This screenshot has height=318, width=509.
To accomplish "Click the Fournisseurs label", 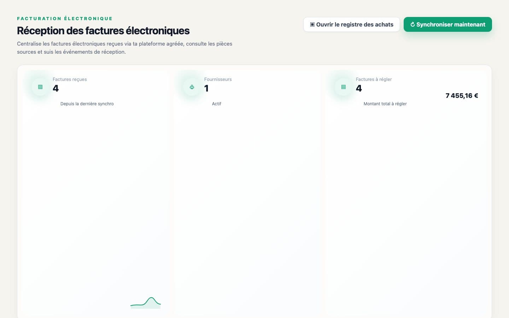I will [x=218, y=79].
